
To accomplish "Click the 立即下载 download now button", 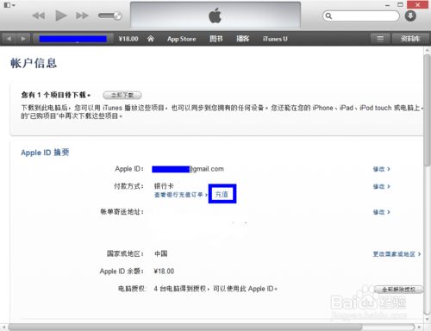I will (122, 95).
